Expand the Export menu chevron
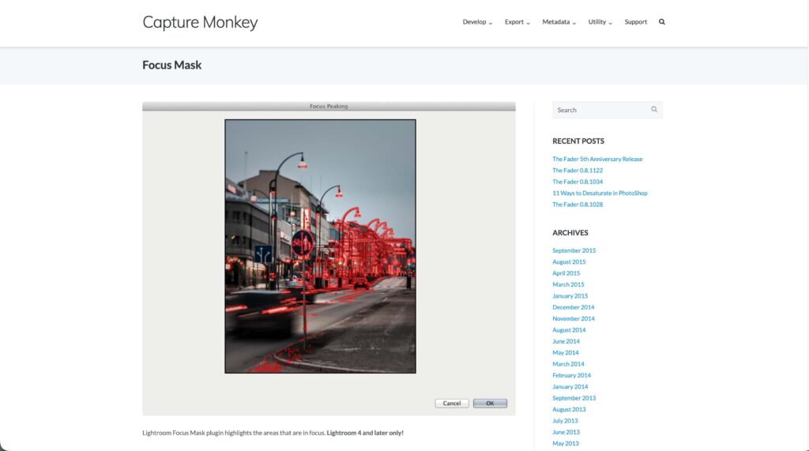 (528, 23)
